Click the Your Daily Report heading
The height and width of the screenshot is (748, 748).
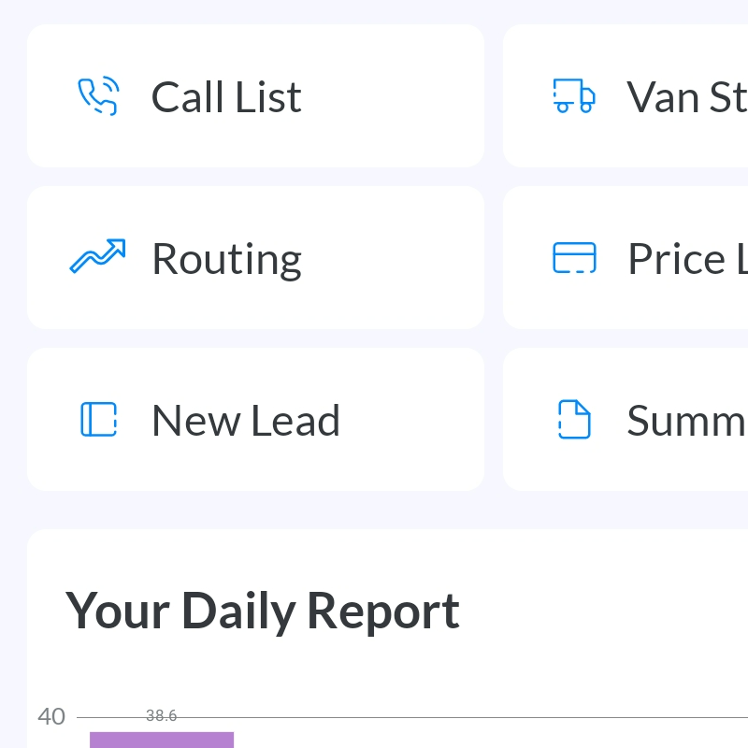(x=262, y=611)
